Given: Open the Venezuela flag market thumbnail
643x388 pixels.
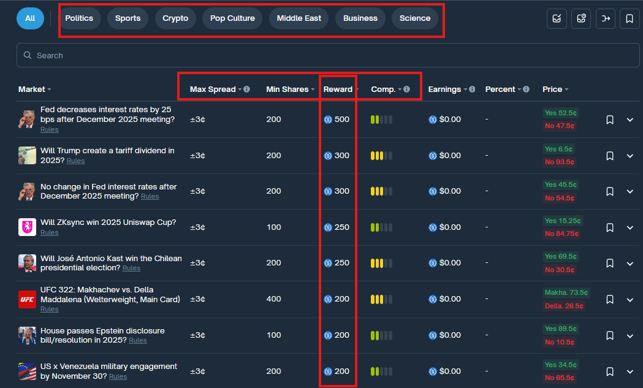Looking at the screenshot, I should click(27, 371).
